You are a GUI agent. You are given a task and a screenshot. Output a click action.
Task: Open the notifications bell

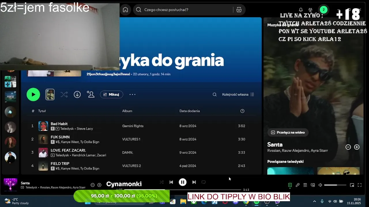[301, 10]
